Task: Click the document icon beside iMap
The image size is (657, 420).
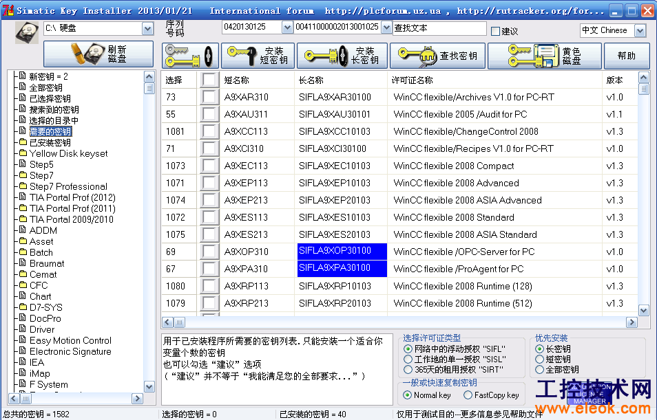Action: coord(23,373)
